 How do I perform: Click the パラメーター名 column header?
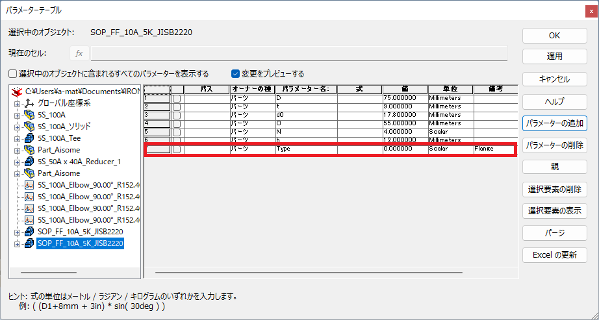[305, 89]
